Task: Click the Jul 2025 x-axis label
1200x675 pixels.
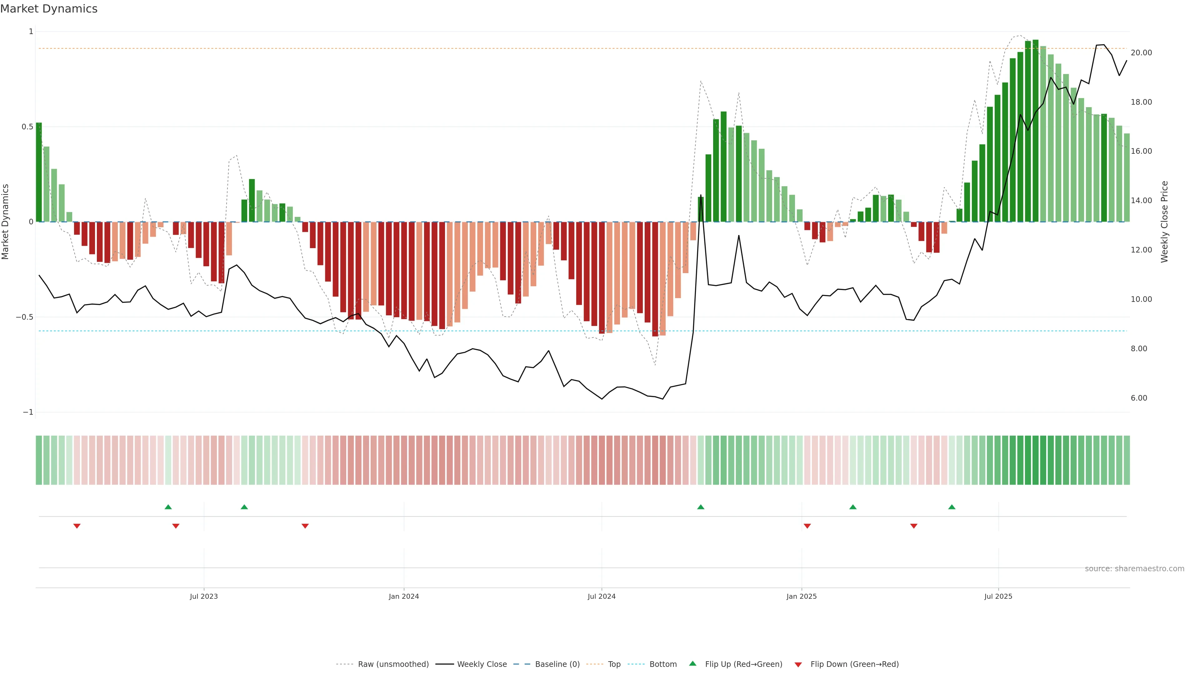Action: point(998,596)
